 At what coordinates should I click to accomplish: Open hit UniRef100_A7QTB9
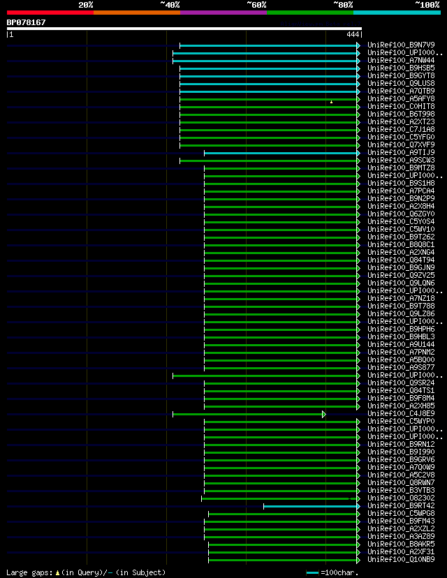tap(401, 91)
